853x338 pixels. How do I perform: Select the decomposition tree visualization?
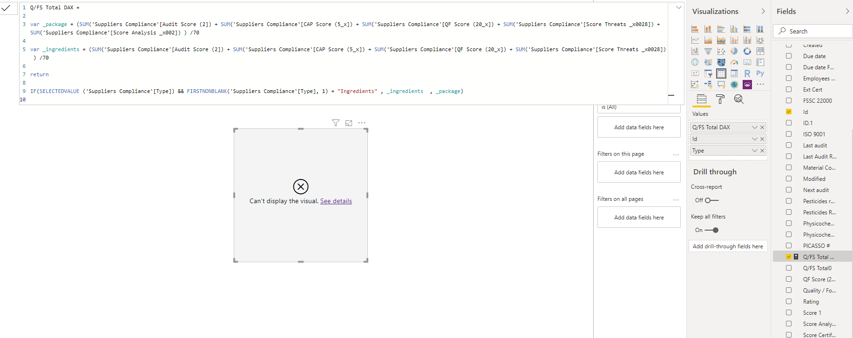pos(708,85)
